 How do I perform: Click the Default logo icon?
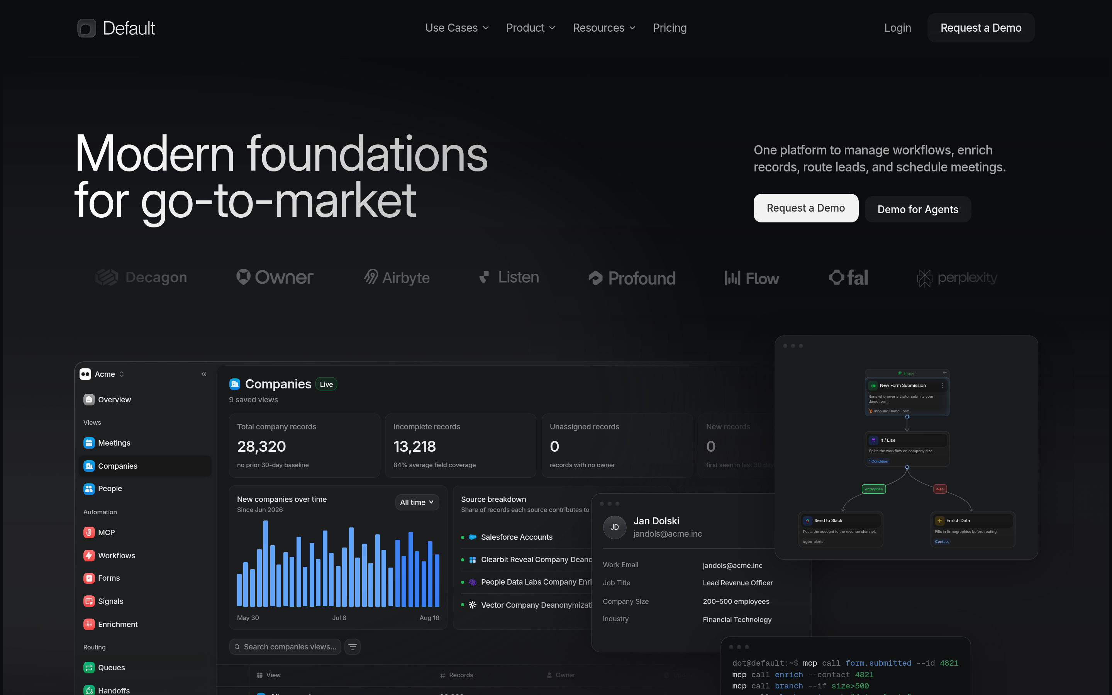click(x=86, y=28)
